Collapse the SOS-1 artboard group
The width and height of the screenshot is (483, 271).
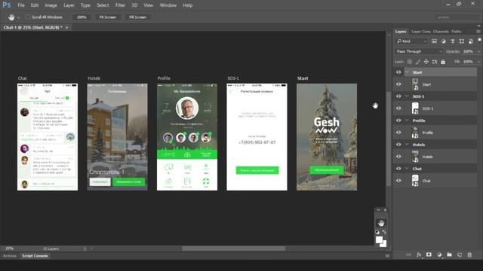408,96
